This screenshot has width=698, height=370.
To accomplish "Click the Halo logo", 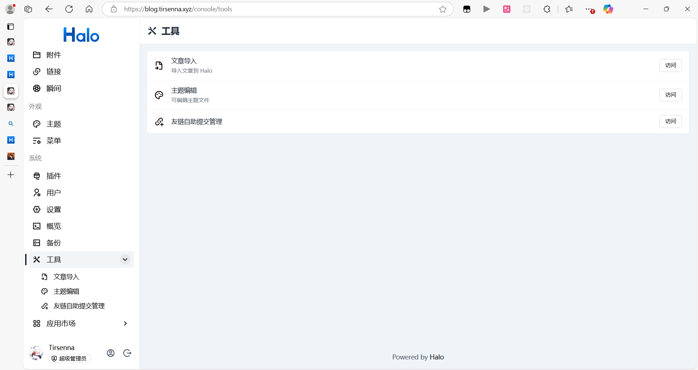I will coord(81,35).
